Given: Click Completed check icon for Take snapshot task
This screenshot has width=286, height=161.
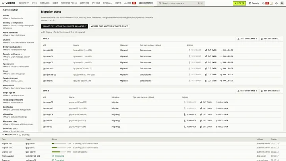Looking at the screenshot, I should 53,156.
